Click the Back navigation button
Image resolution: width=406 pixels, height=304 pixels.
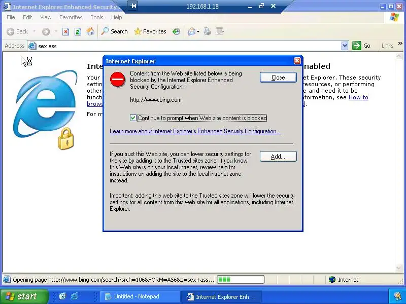pyautogui.click(x=17, y=31)
